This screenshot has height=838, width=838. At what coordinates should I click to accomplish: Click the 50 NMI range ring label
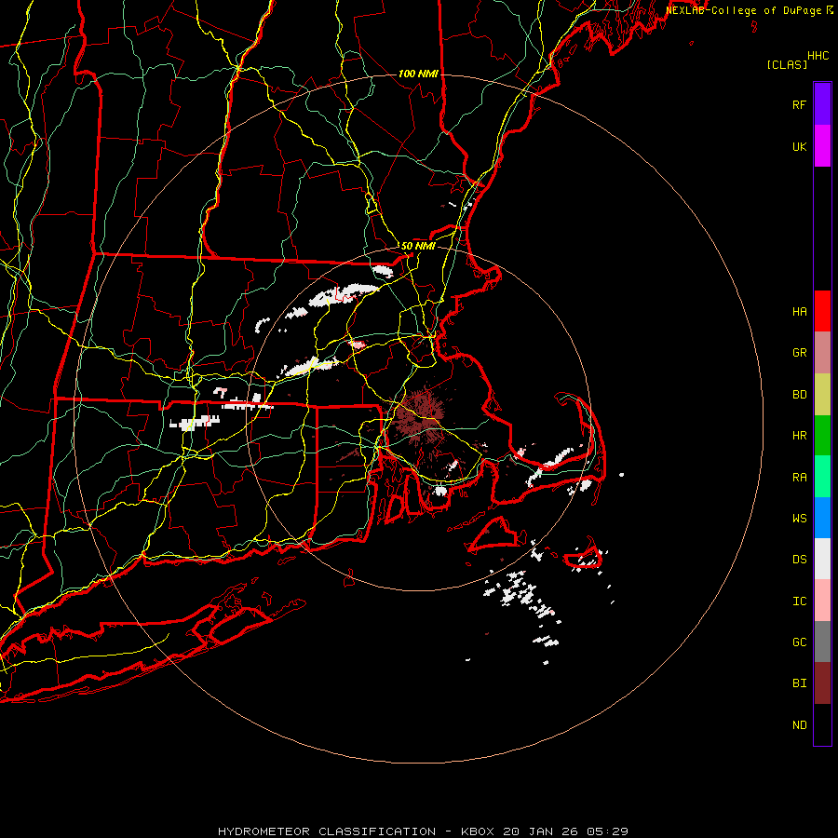pos(418,246)
